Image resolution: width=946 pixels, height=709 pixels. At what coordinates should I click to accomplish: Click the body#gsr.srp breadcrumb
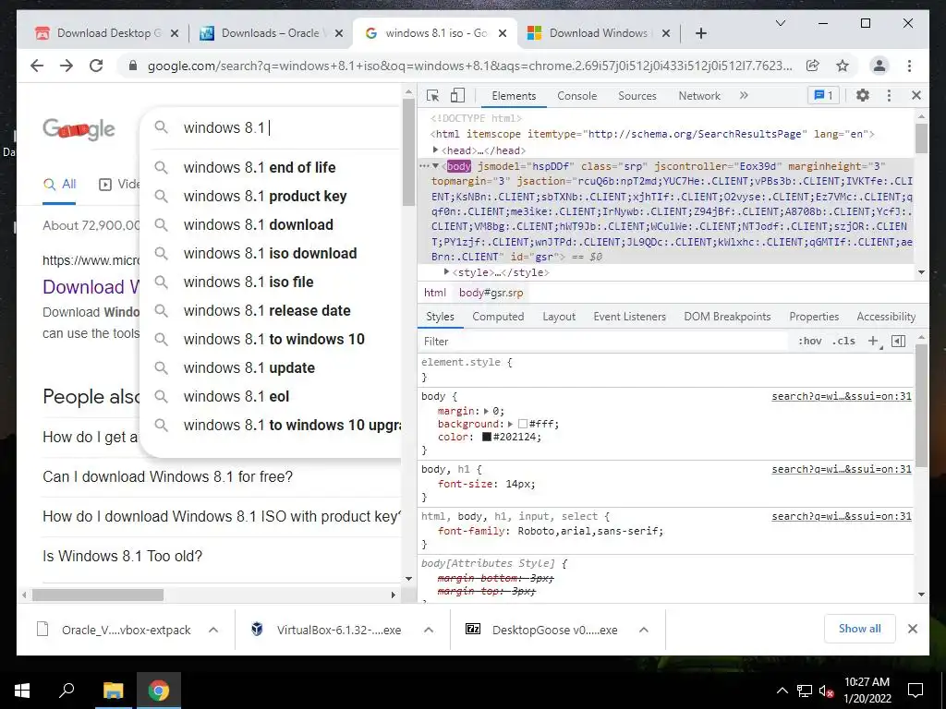click(491, 293)
